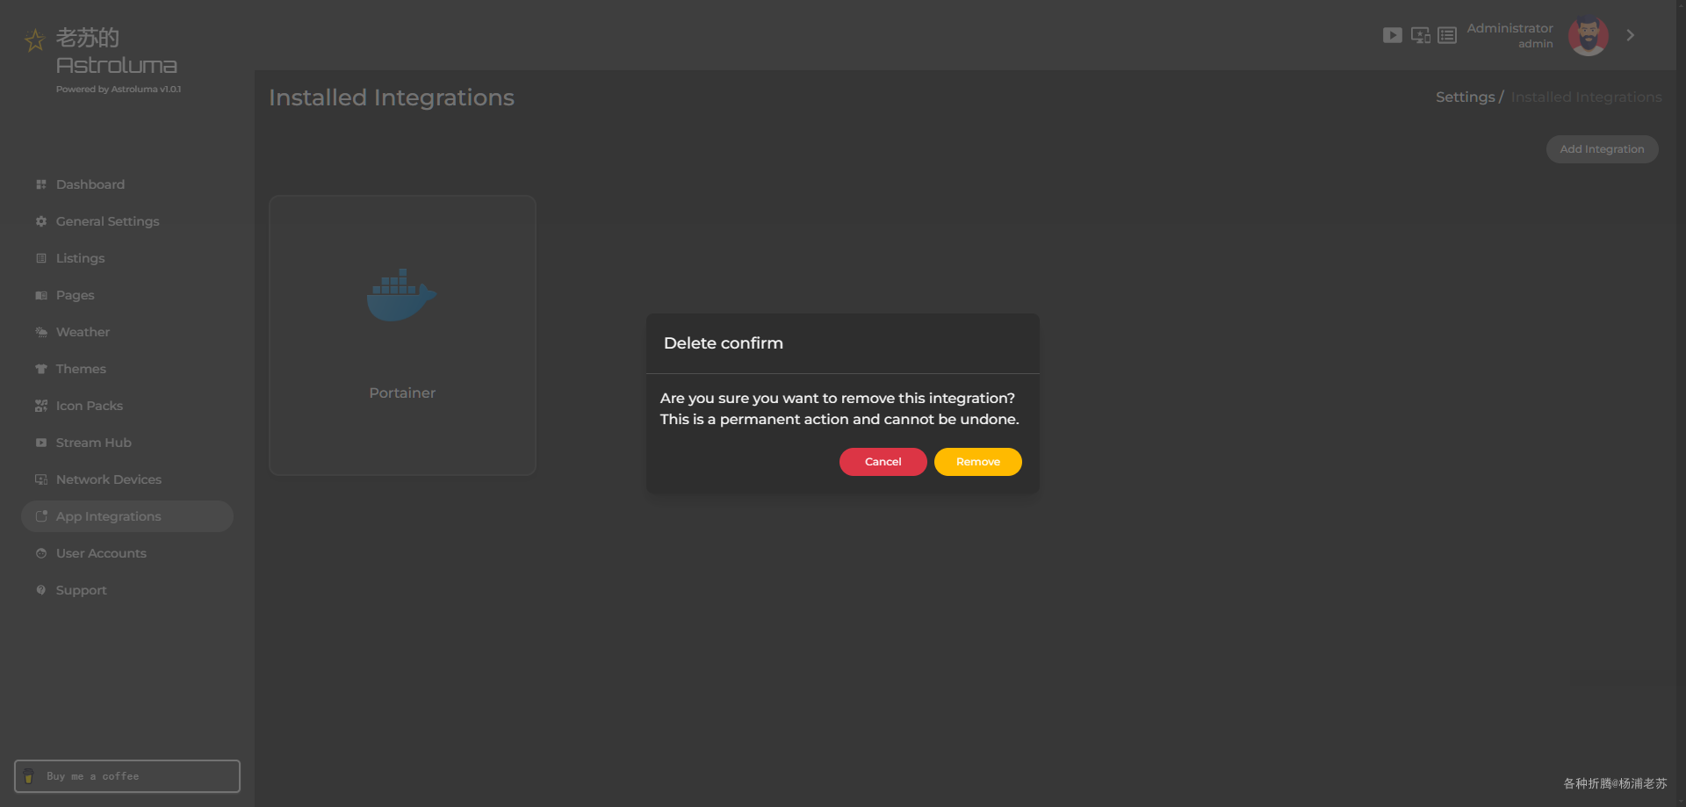Viewport: 1686px width, 807px height.
Task: Click the Support icon in sidebar
Action: click(41, 590)
